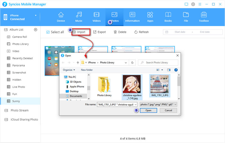
Task: Open the Video album in sidebar
Action: (16, 51)
